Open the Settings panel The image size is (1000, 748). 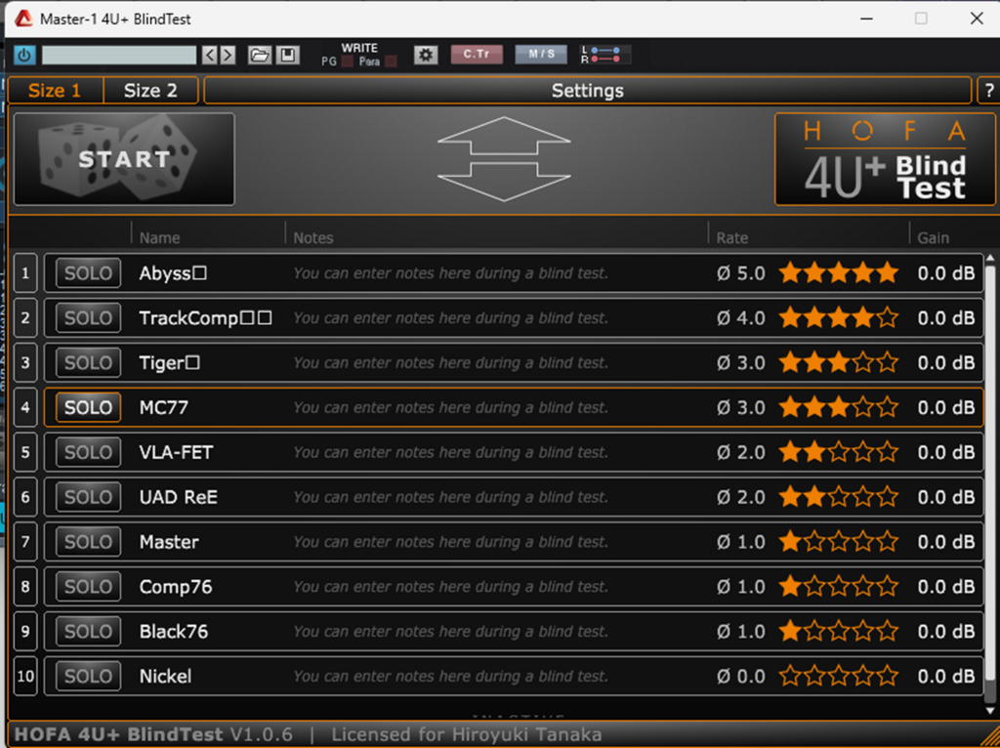tap(587, 91)
